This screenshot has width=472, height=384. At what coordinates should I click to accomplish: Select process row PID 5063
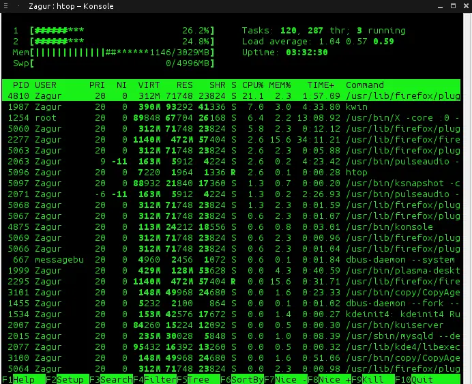pyautogui.click(x=231, y=151)
